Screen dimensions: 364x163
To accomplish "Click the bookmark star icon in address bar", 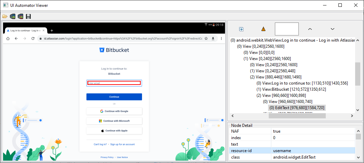I will click(x=206, y=39).
